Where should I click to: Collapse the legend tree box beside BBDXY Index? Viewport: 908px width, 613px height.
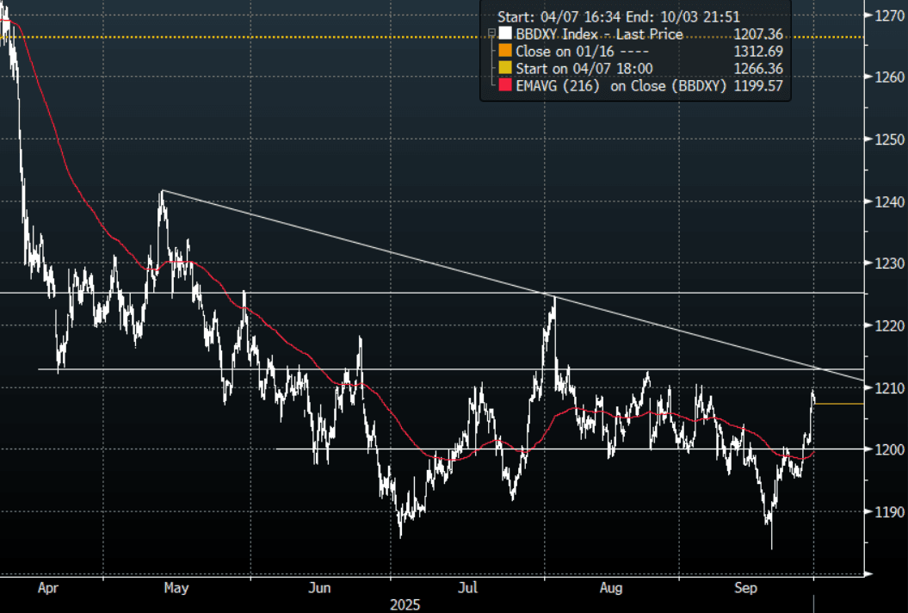point(491,34)
